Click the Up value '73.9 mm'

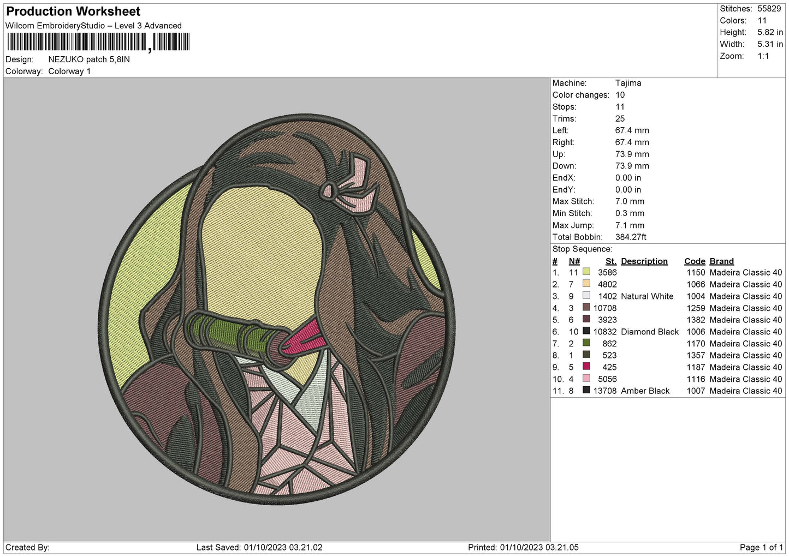tap(632, 154)
